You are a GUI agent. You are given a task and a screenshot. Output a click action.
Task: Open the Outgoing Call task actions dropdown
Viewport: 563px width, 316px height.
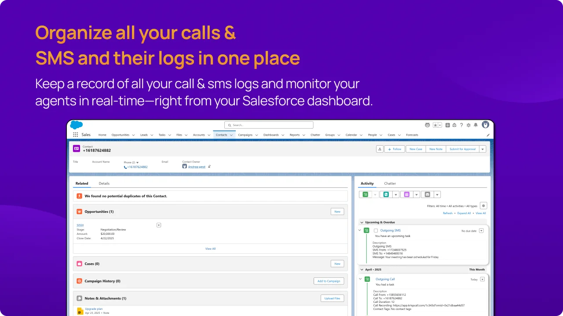click(x=482, y=279)
